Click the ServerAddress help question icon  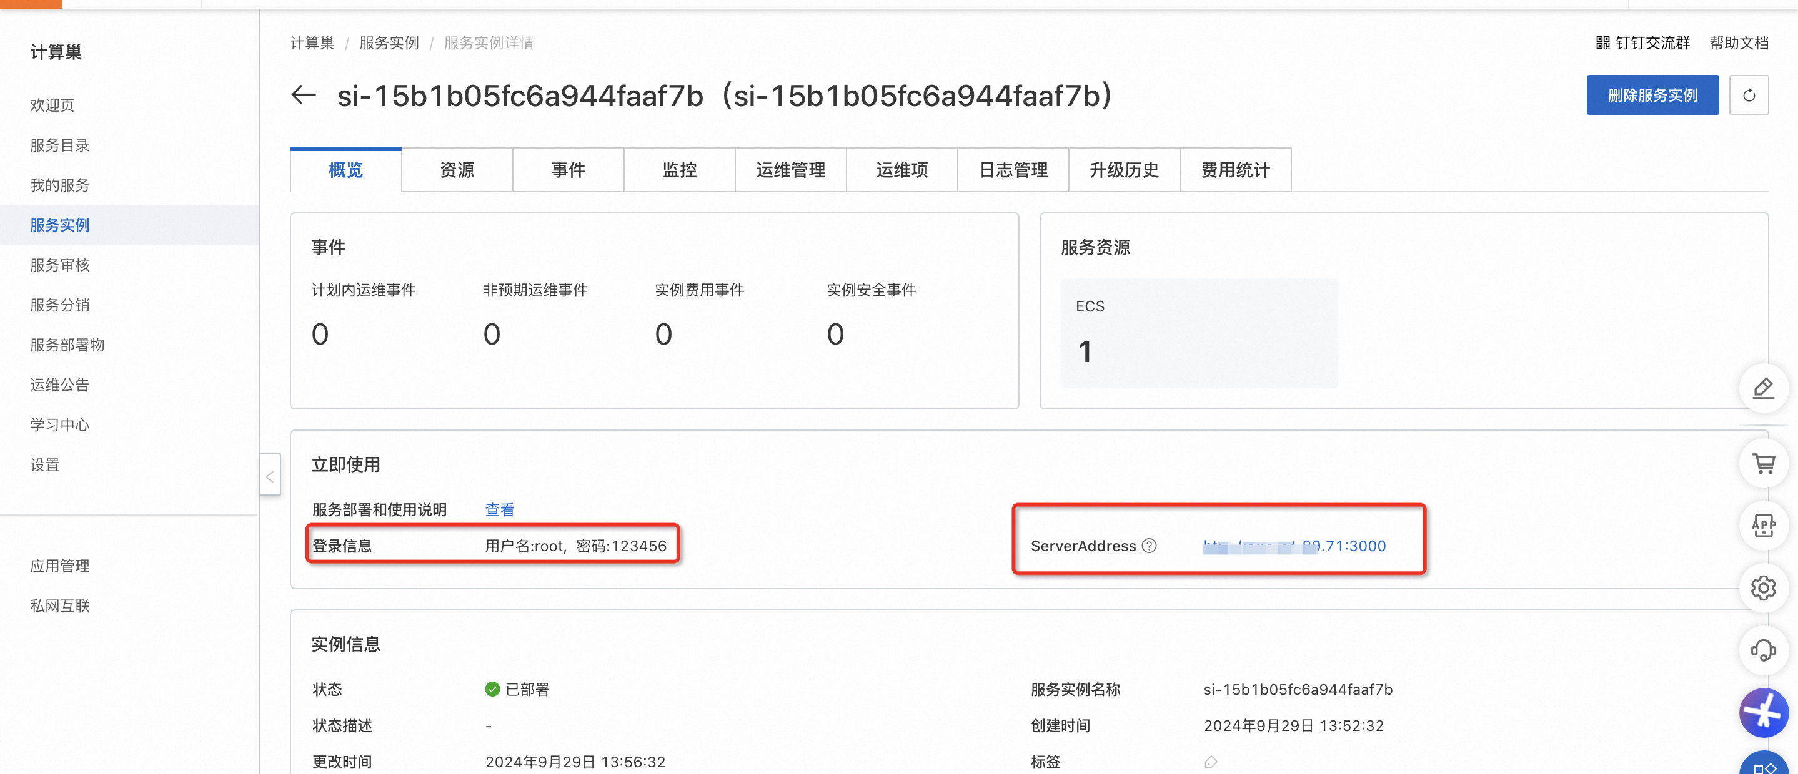[x=1149, y=546]
